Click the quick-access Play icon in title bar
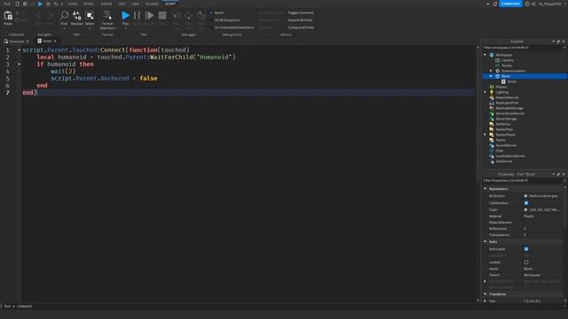Image resolution: width=568 pixels, height=319 pixels. pyautogui.click(x=40, y=4)
